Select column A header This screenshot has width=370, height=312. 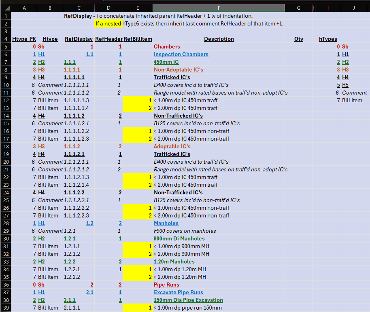pyautogui.click(x=24, y=8)
